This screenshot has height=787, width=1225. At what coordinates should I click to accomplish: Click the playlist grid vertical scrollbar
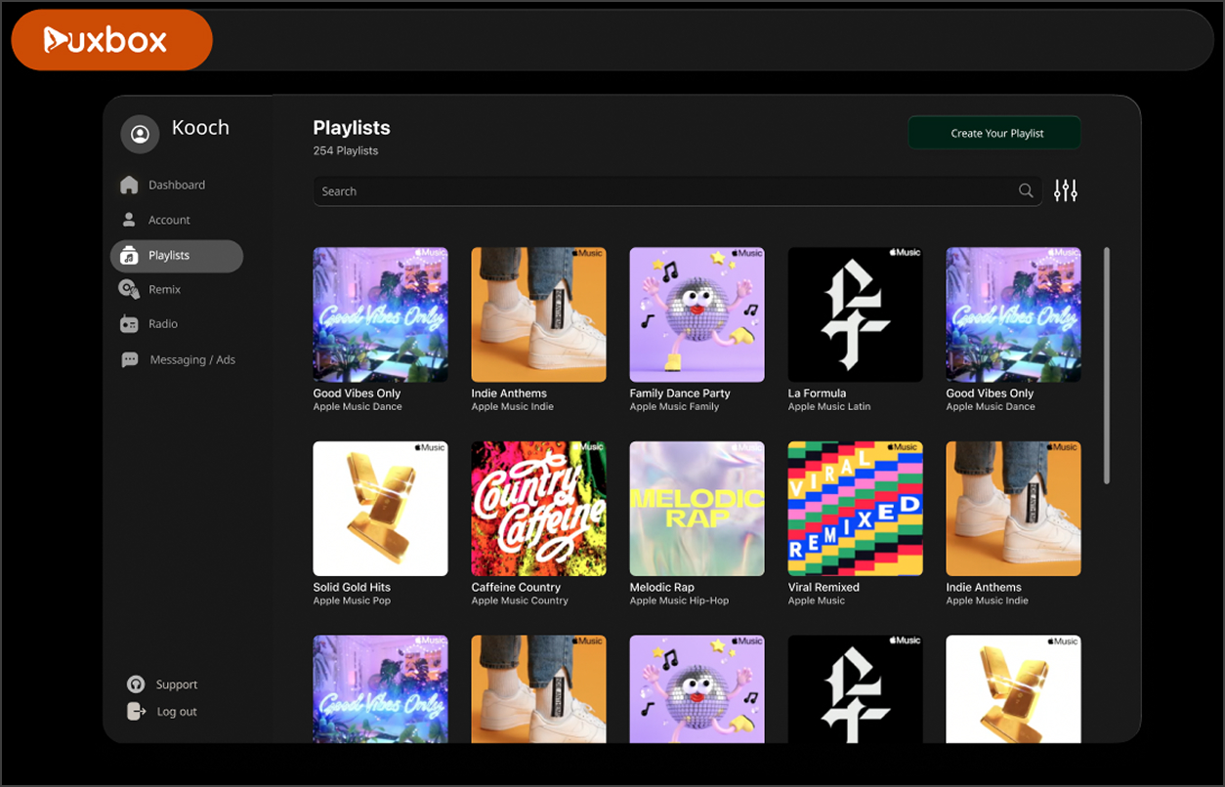pos(1107,365)
